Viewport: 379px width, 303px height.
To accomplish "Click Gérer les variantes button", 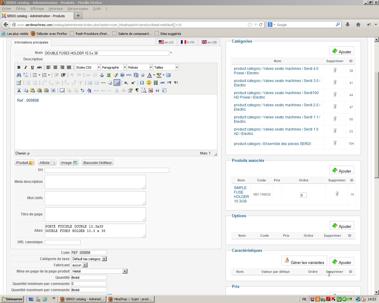I will coord(304,261).
